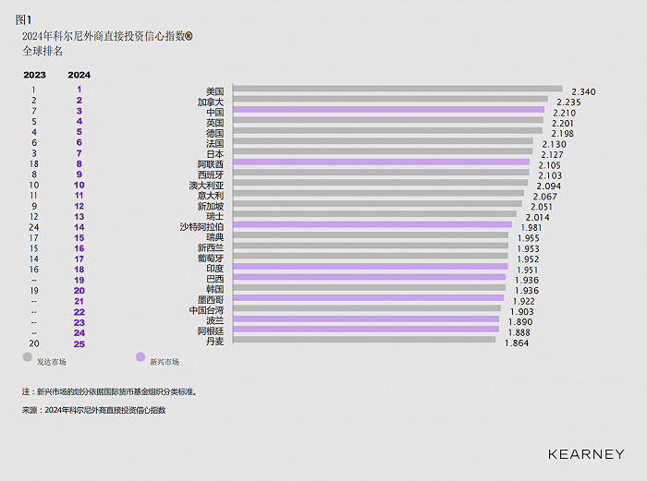This screenshot has height=481, width=647.
Task: Click the index value 2.014
Action: pyautogui.click(x=537, y=217)
